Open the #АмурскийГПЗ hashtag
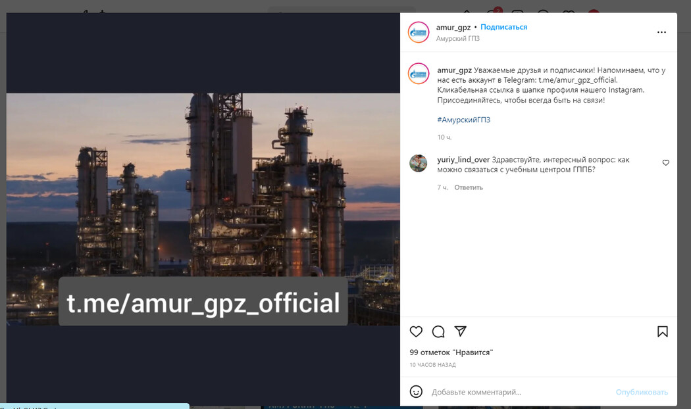This screenshot has height=409, width=691. coord(463,120)
